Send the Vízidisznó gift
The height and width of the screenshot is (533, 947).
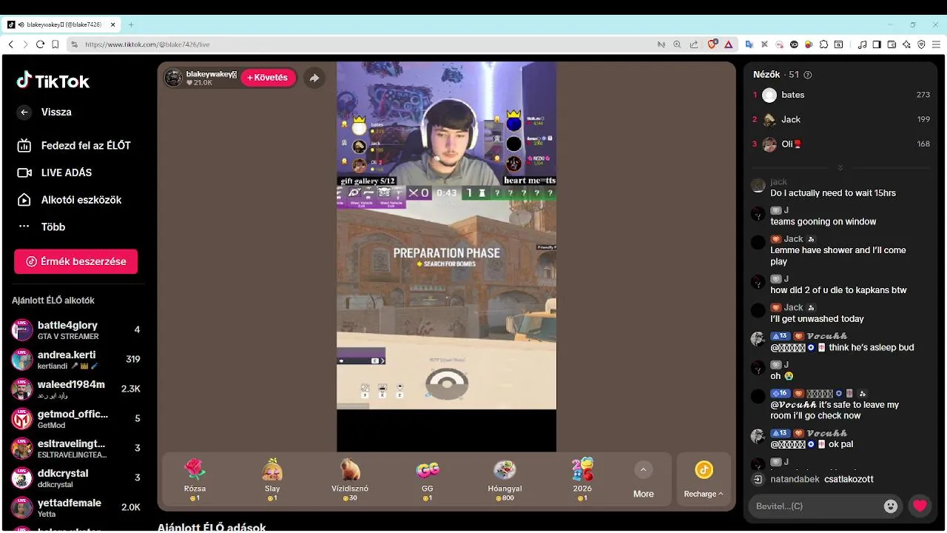350,480
